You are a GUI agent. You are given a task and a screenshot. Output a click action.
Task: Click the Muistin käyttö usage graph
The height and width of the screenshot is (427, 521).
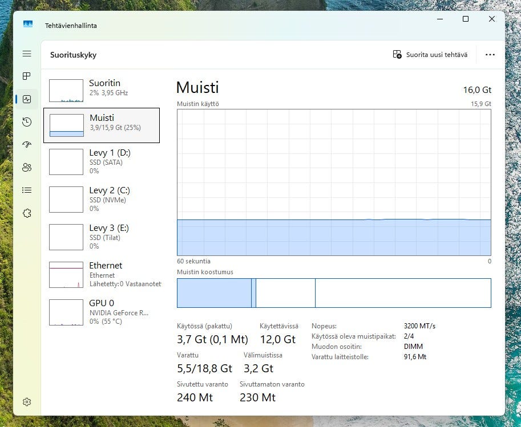pyautogui.click(x=334, y=182)
